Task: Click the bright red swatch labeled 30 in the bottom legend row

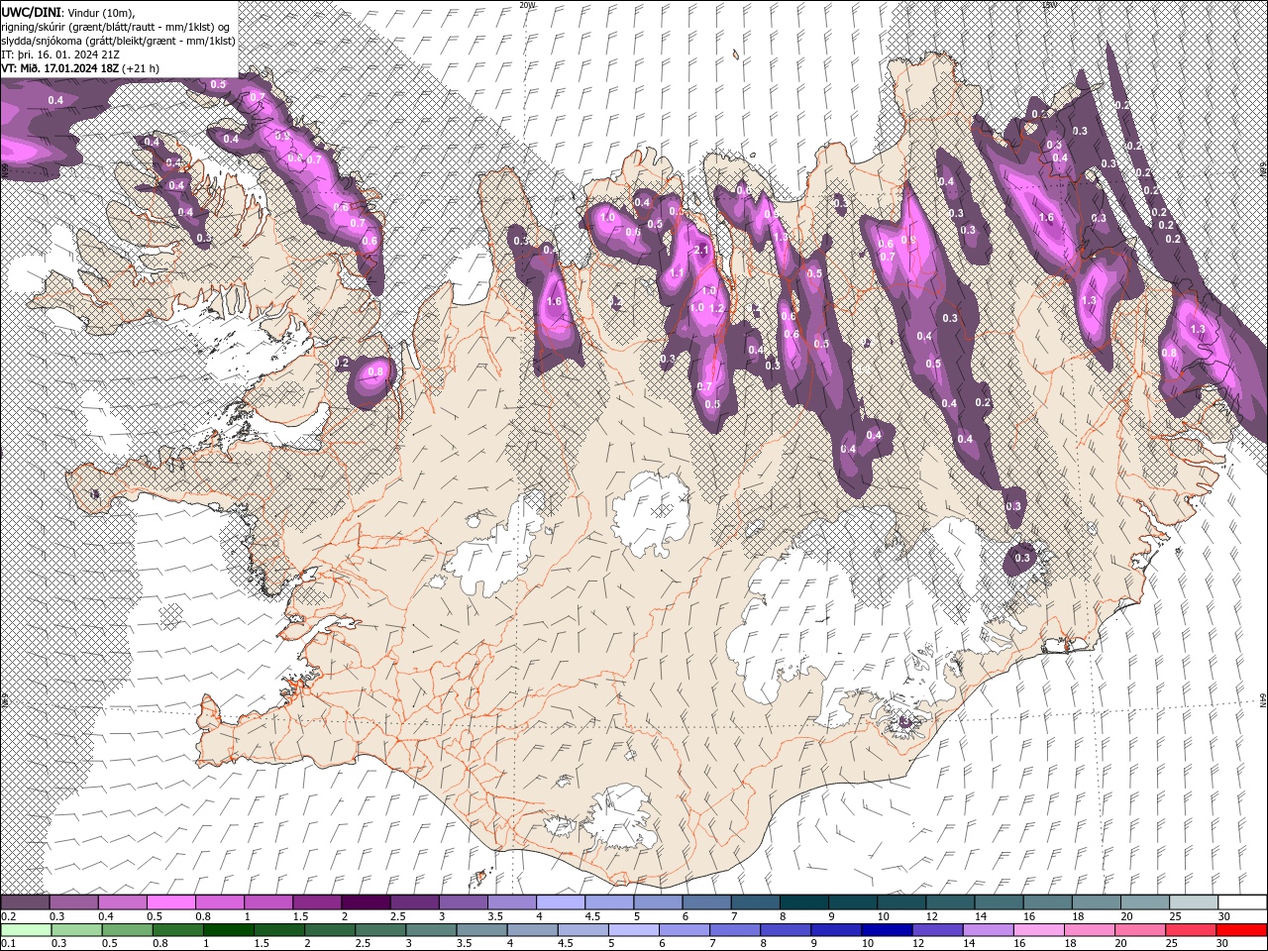Action: pyautogui.click(x=1241, y=929)
